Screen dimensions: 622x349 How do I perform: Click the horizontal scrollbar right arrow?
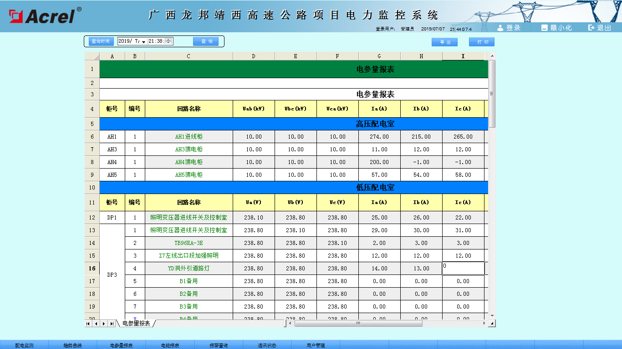[x=484, y=324]
